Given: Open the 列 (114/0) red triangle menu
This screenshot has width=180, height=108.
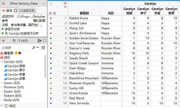Looking at the screenshot, I should [3, 41].
